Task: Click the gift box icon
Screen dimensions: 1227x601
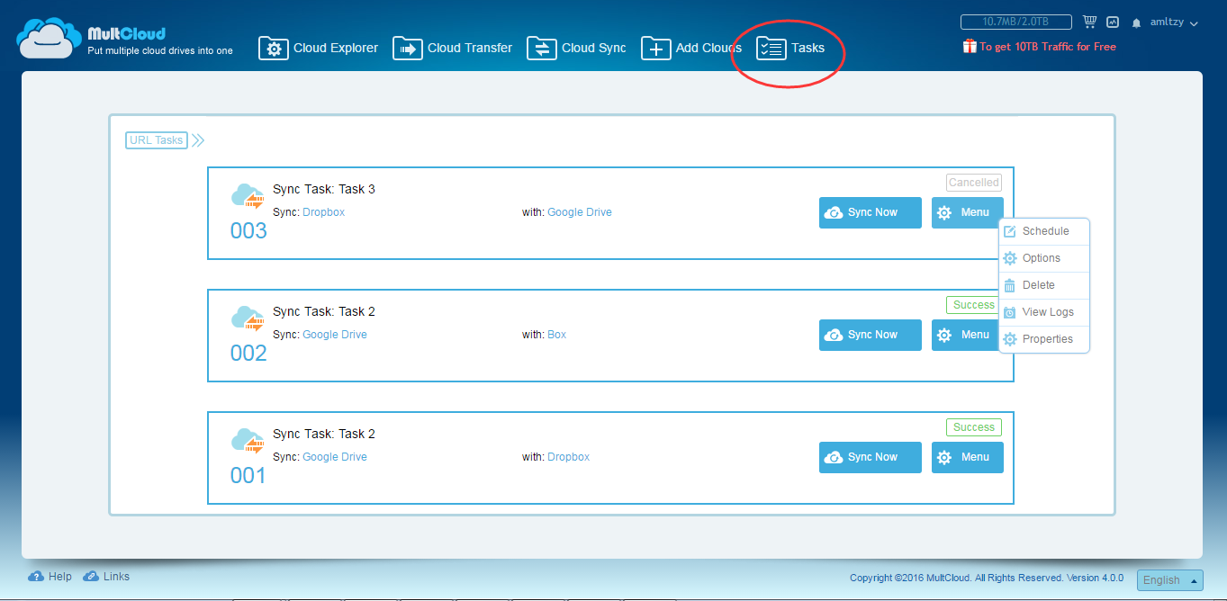Action: 970,46
